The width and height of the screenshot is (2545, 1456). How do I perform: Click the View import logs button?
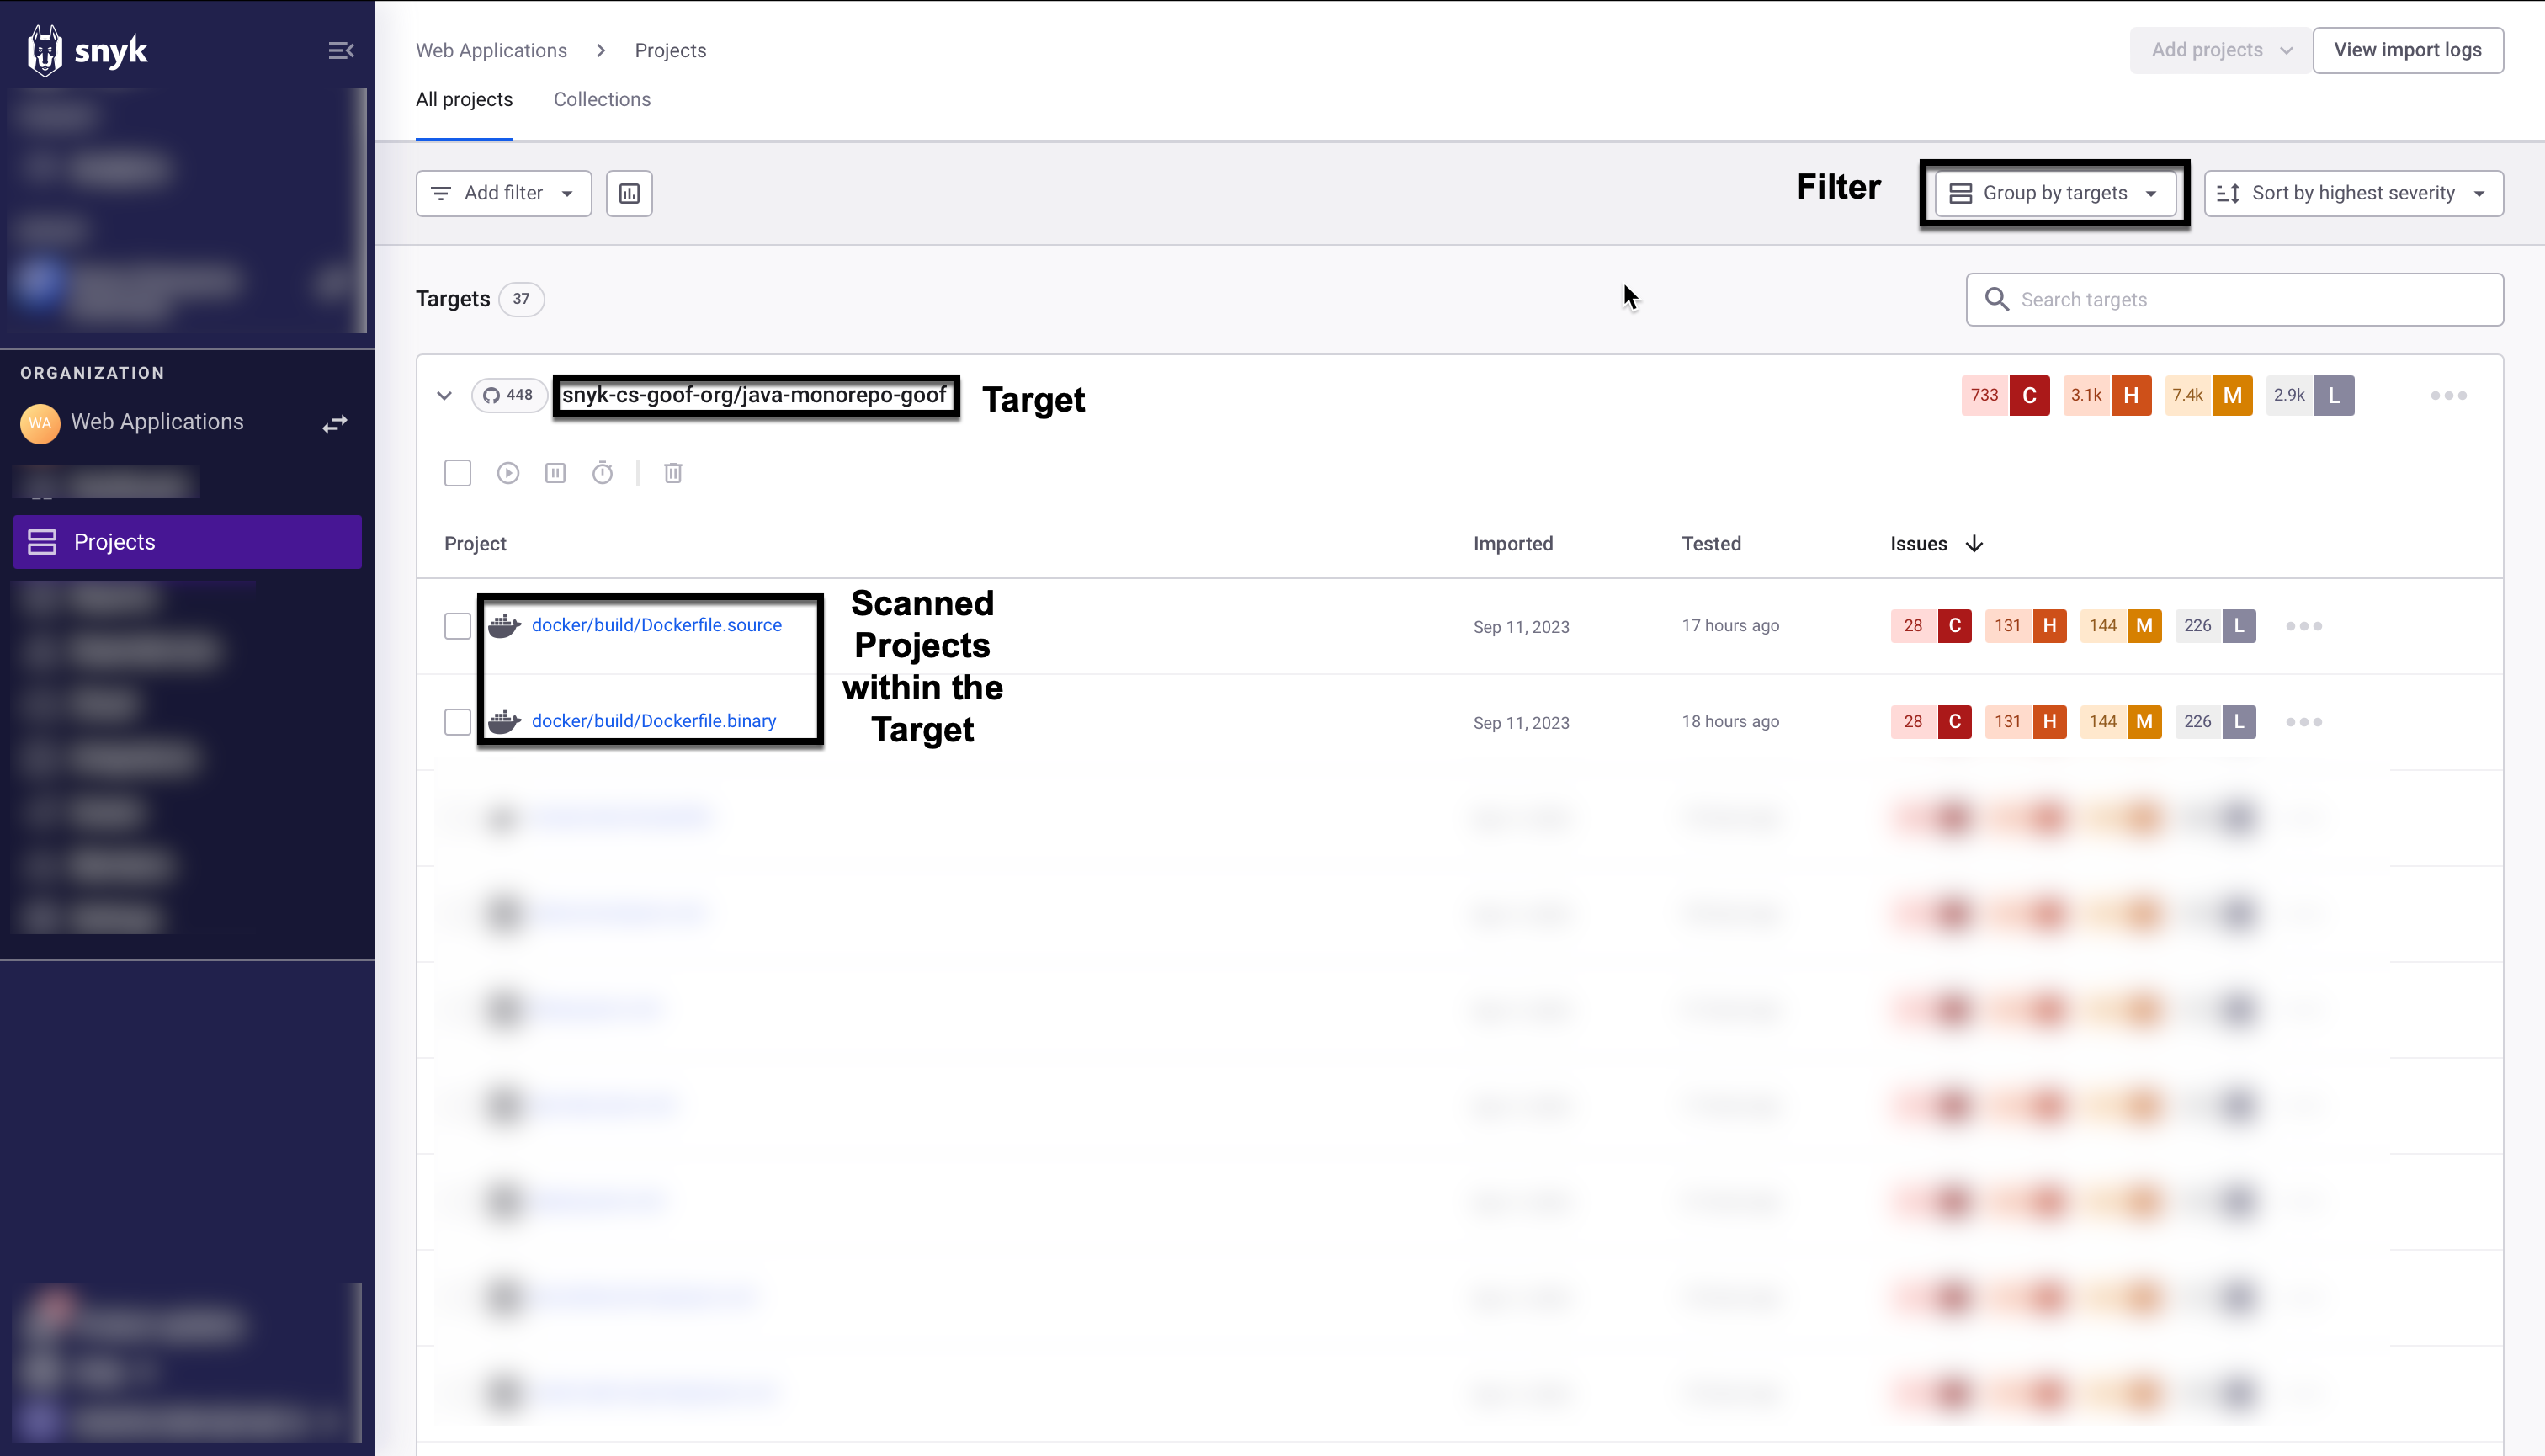2409,49
